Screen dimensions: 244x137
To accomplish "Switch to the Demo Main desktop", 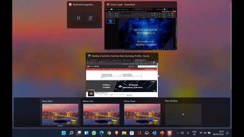I will pos(60,114).
